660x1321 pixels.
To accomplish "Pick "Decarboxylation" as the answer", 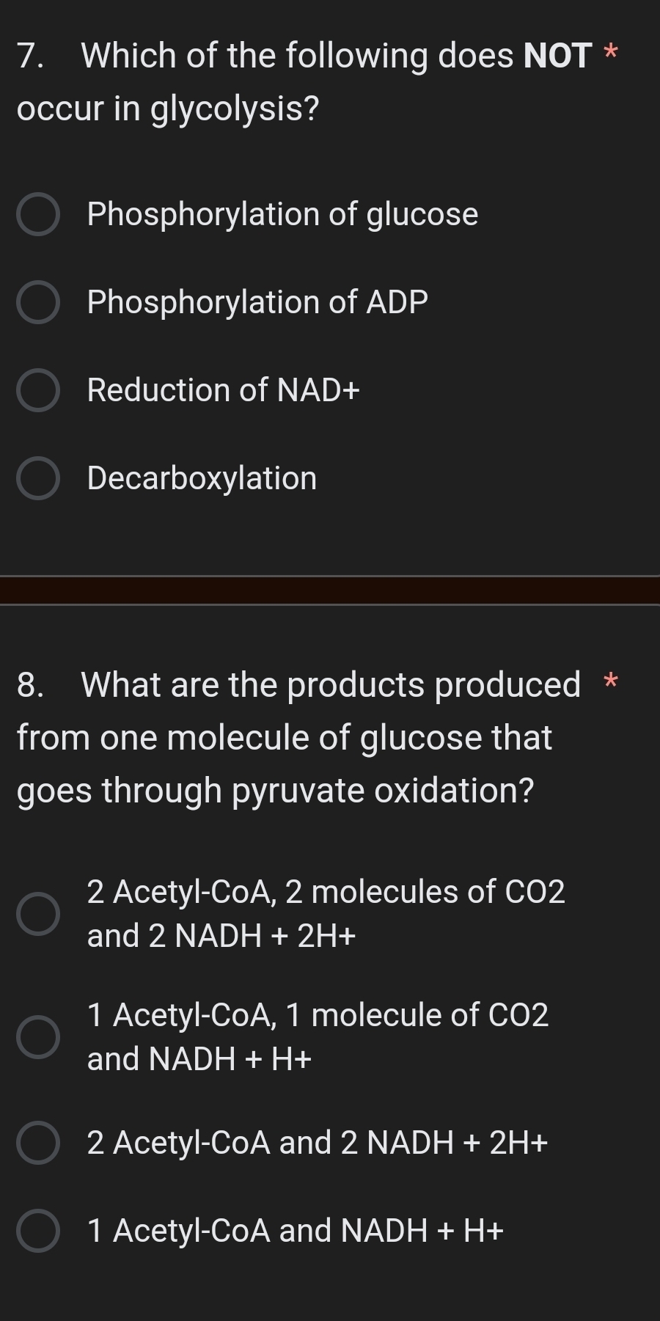I will tap(40, 479).
